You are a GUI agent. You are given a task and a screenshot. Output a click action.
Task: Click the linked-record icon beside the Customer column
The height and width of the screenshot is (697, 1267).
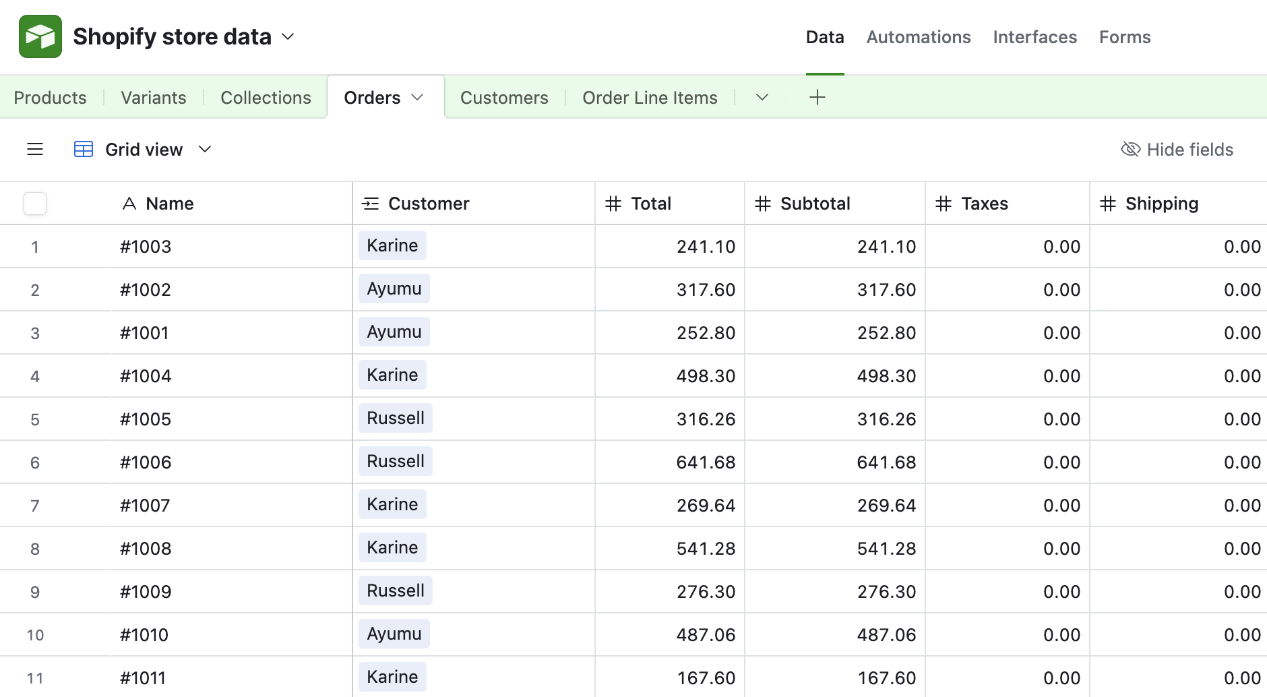click(x=371, y=204)
